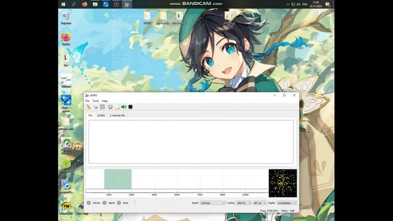The height and width of the screenshot is (221, 393).
Task: Switch to the ACARS tab
Action: pyautogui.click(x=101, y=115)
